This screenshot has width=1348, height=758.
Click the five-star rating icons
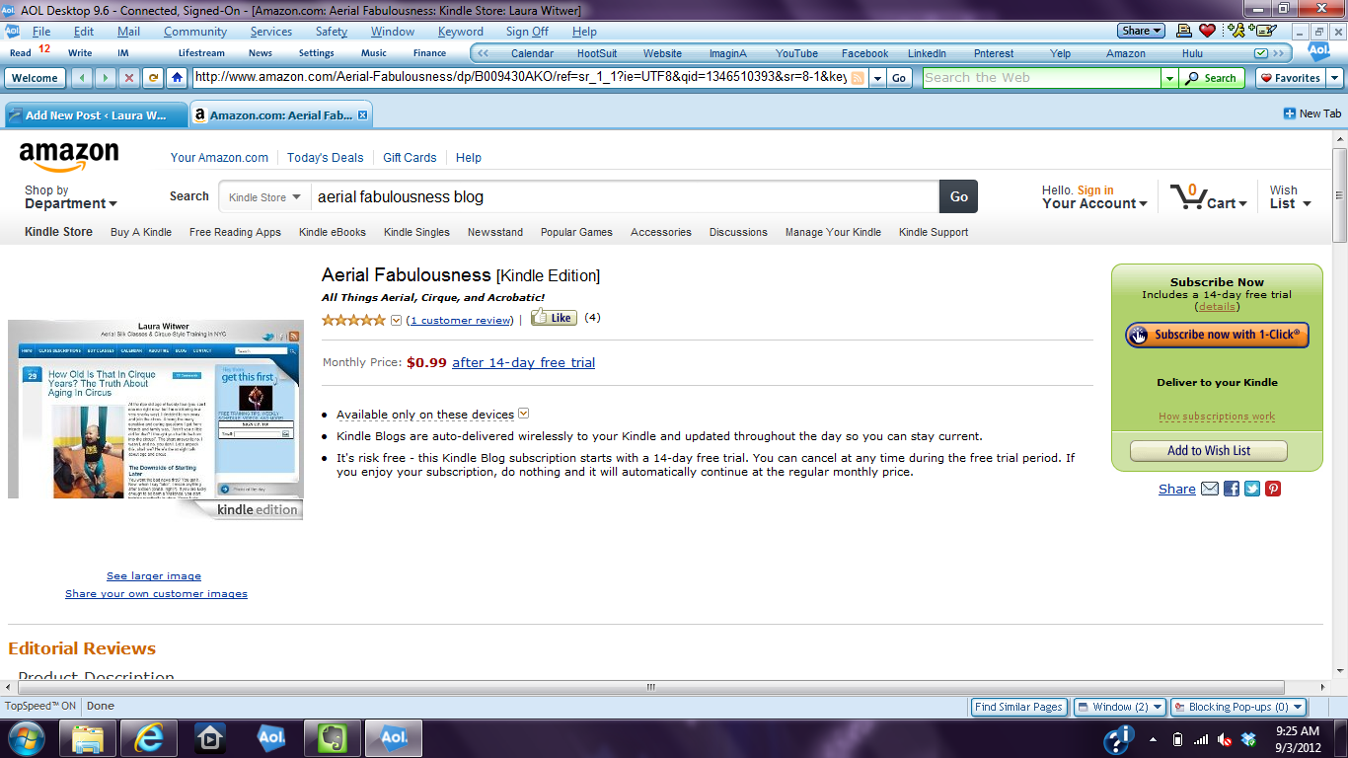coord(353,320)
